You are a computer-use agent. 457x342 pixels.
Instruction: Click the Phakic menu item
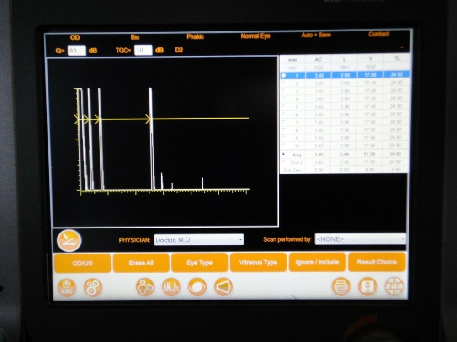[195, 36]
